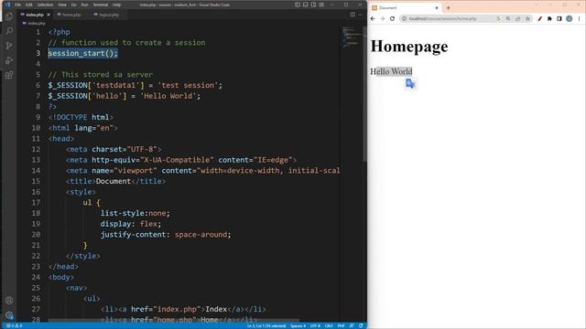Image resolution: width=586 pixels, height=329 pixels.
Task: Open the editor More Actions ellipsis
Action: (360, 15)
